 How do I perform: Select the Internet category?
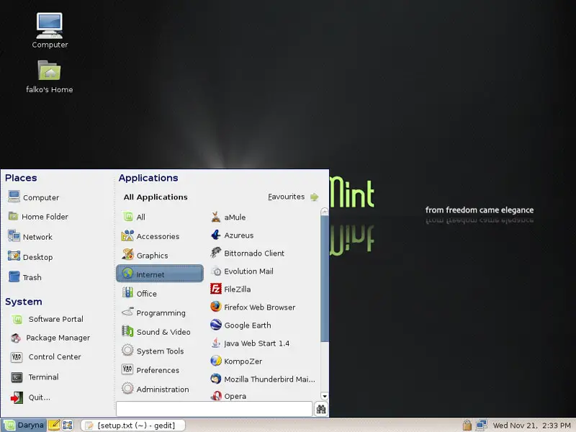[x=160, y=274]
